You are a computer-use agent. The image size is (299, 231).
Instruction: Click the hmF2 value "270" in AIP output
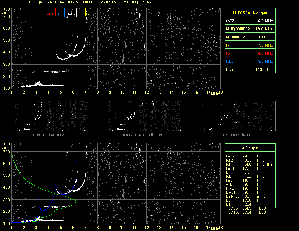click(x=245, y=156)
